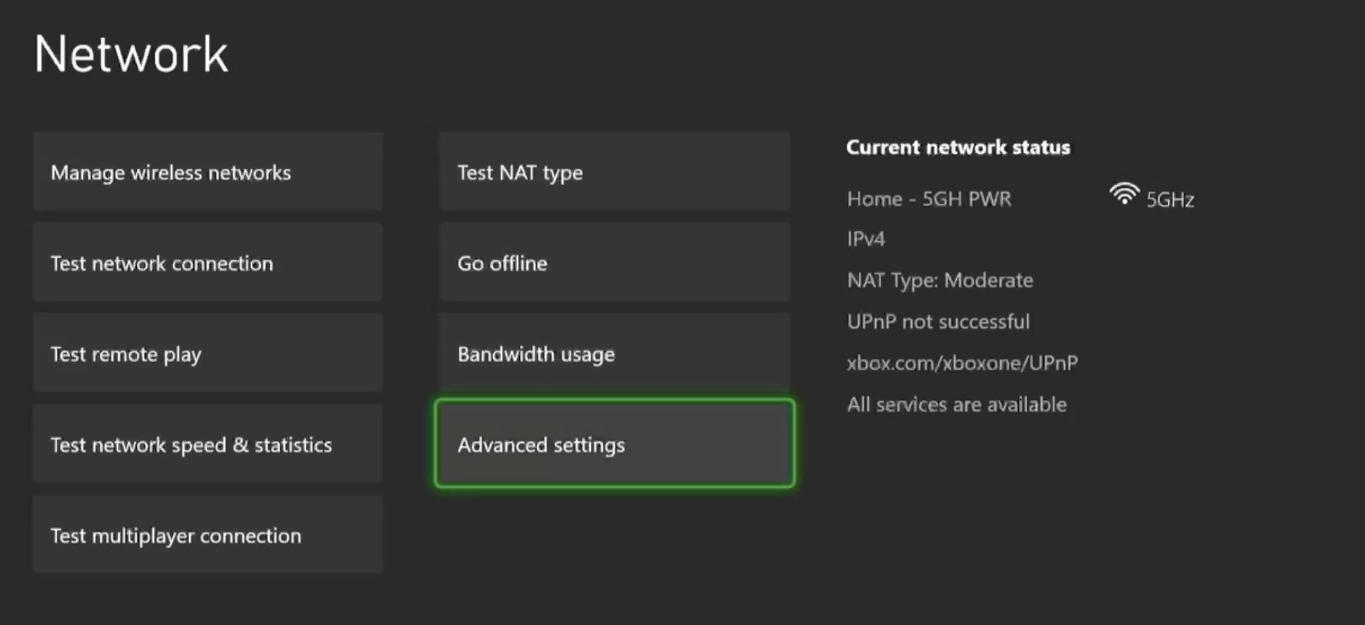This screenshot has height=625, width=1365.
Task: Click the 5GHz band label
Action: (x=1169, y=200)
